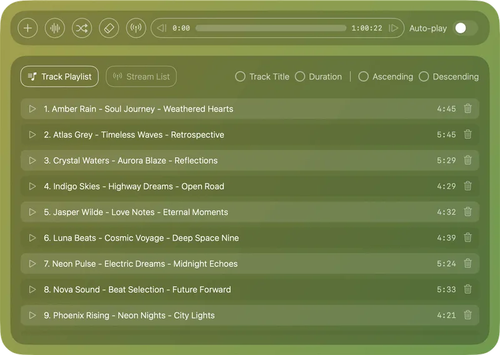Play Crystal Waters - Aurora Blaze track
The width and height of the screenshot is (500, 355).
[x=32, y=161]
